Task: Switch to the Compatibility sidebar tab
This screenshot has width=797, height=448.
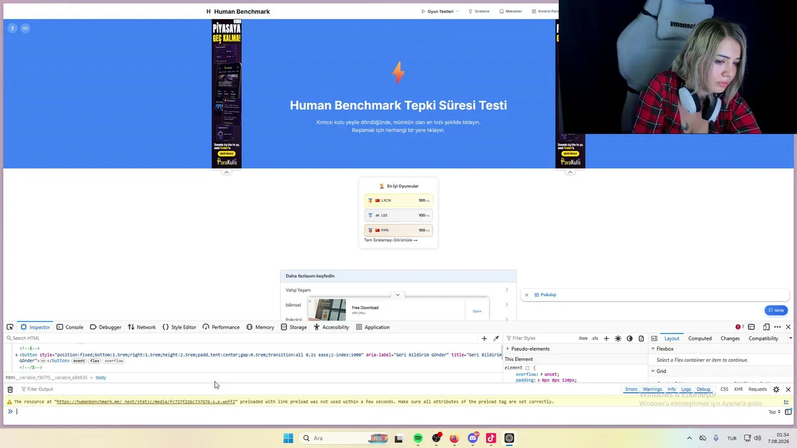Action: click(763, 338)
